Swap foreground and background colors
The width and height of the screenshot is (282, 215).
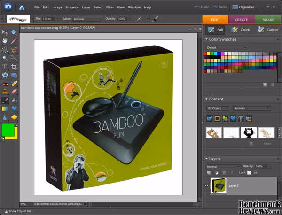coord(16,125)
